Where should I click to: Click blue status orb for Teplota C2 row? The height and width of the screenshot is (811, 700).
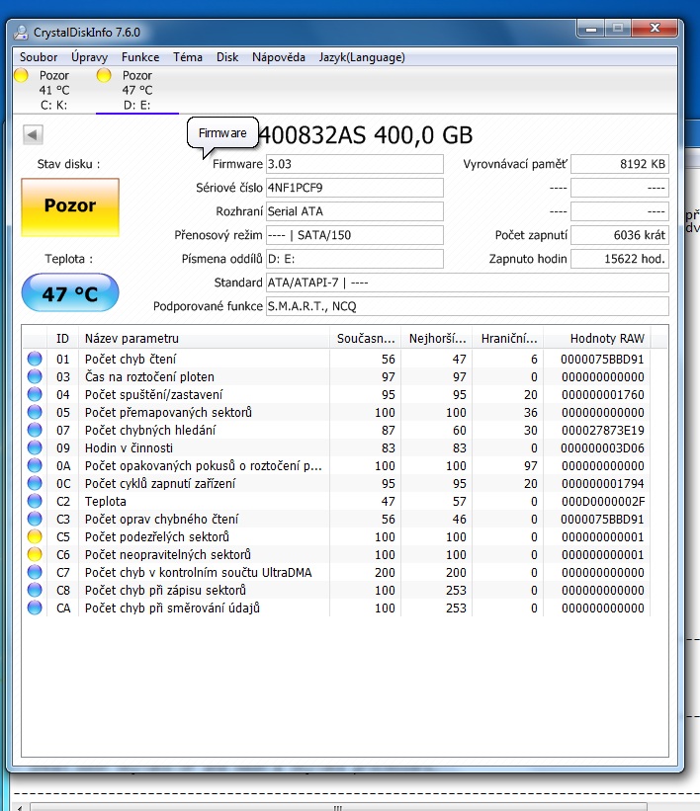(x=35, y=502)
